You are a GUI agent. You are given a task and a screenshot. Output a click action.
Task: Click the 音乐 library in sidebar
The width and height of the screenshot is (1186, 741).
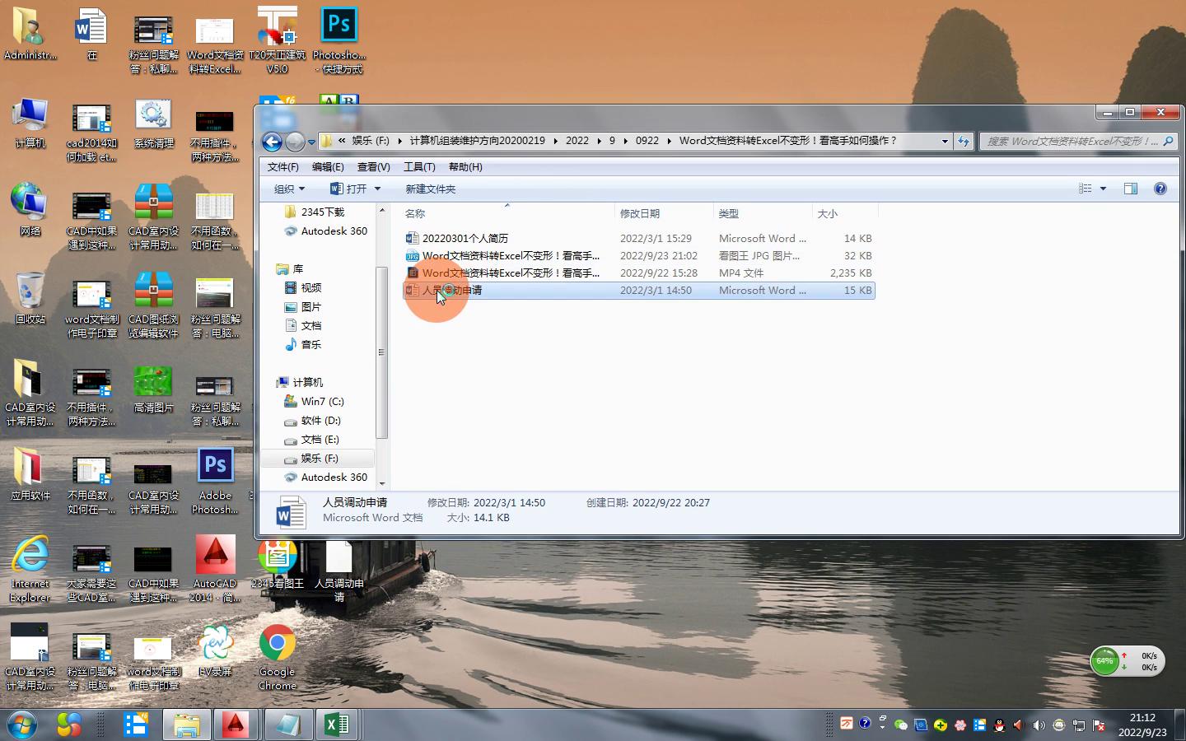point(311,344)
